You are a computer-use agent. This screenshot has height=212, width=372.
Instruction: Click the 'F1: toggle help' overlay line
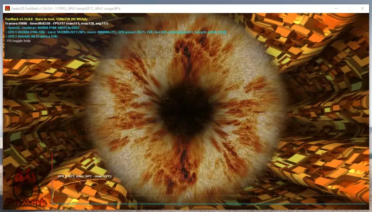click(20, 41)
